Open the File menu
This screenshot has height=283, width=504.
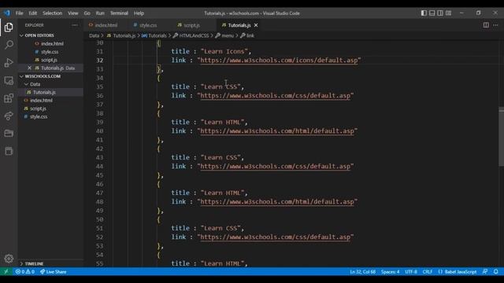19,13
